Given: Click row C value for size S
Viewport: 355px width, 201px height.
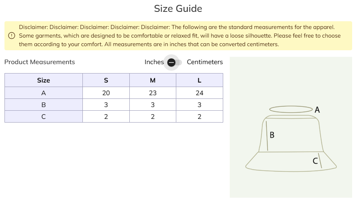Looking at the screenshot, I should 106,116.
